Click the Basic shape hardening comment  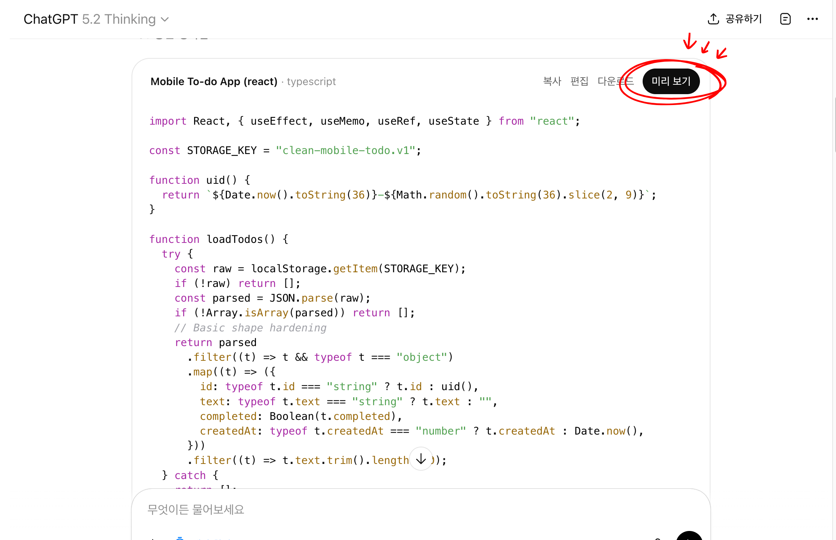tap(251, 328)
